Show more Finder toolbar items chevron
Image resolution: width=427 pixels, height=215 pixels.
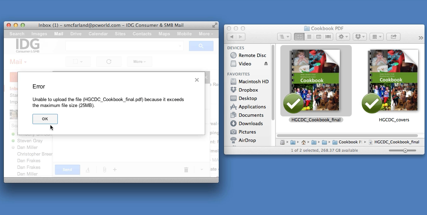coord(421,38)
